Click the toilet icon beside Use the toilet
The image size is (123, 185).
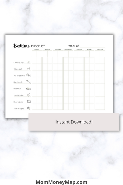tap(29, 95)
